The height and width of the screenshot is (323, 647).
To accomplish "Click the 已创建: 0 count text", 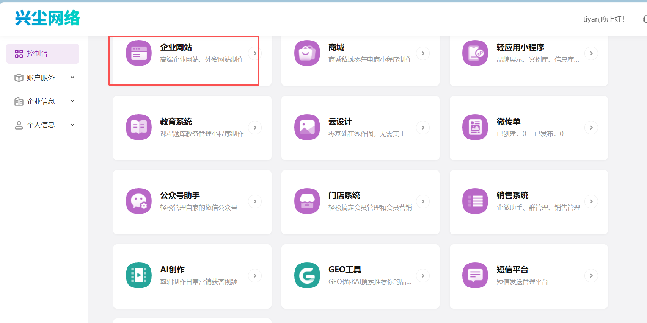I will pyautogui.click(x=512, y=134).
